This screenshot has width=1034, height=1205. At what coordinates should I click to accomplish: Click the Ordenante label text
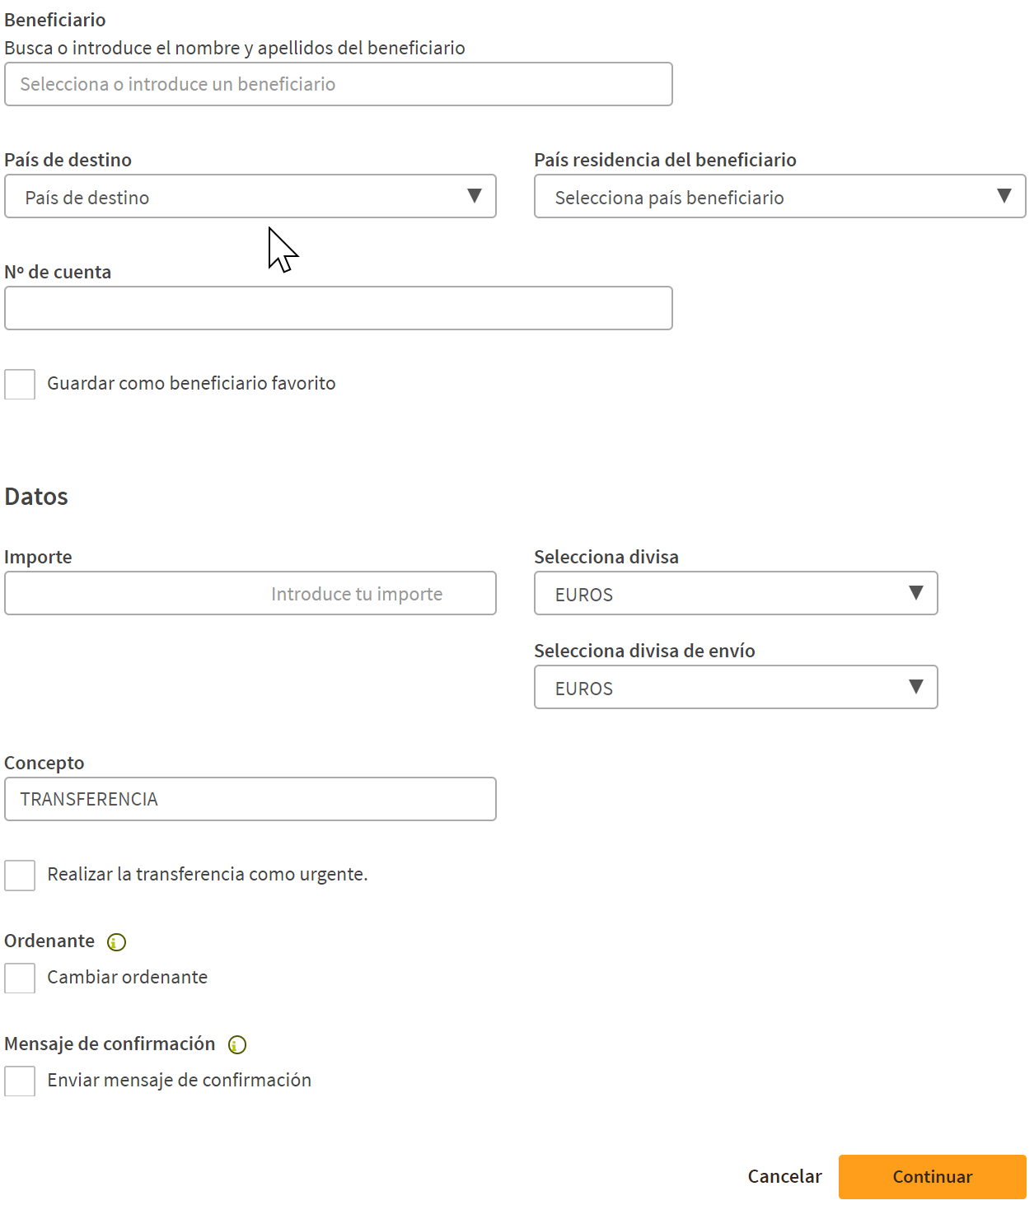click(49, 941)
